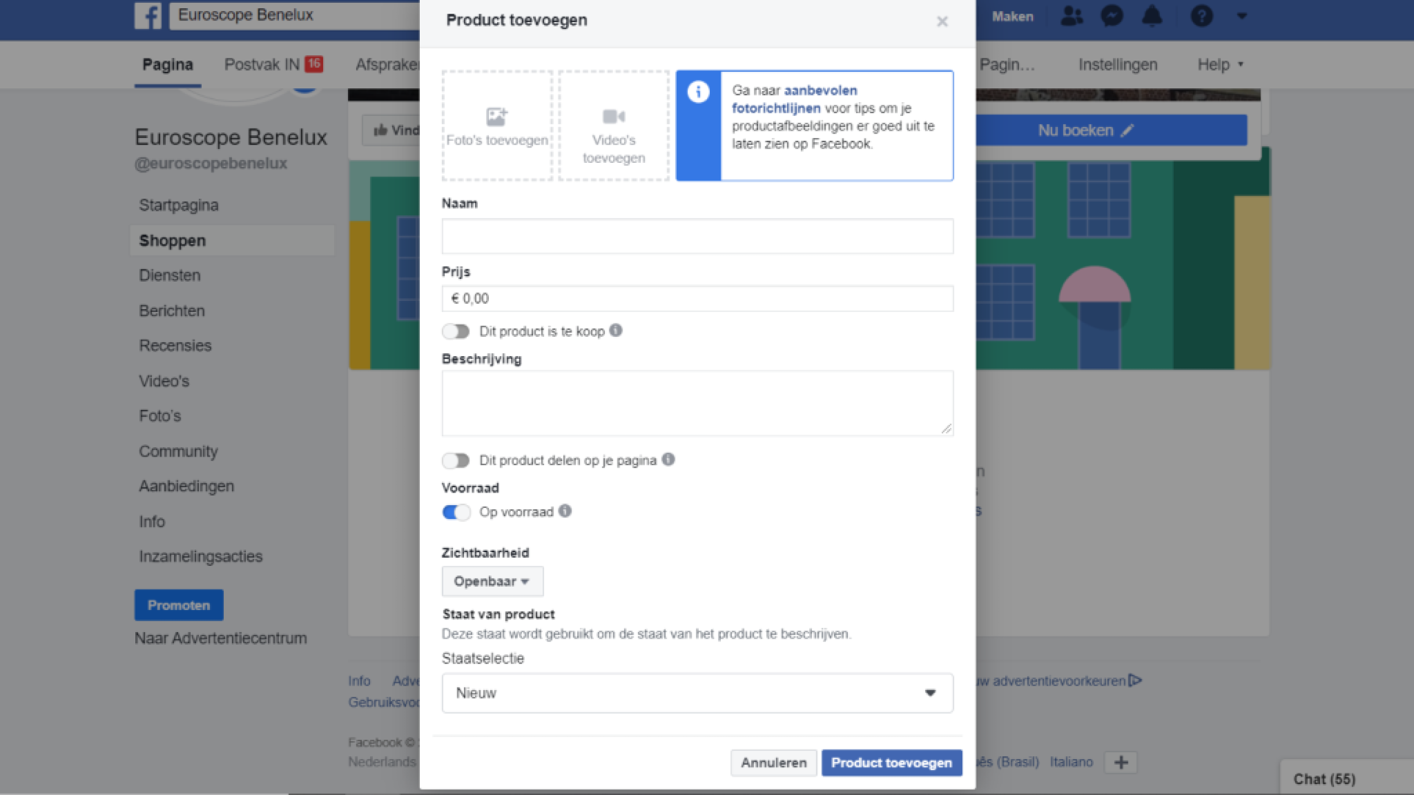The width and height of the screenshot is (1414, 795).
Task: Click the Foto's toevoegen photo icon
Action: (497, 116)
